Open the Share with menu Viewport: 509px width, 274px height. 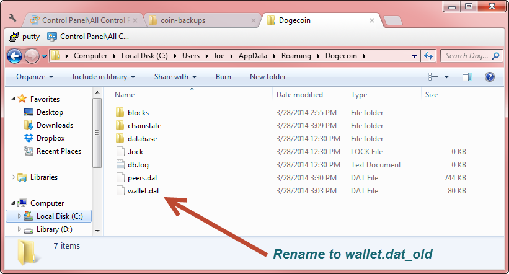[x=175, y=77]
